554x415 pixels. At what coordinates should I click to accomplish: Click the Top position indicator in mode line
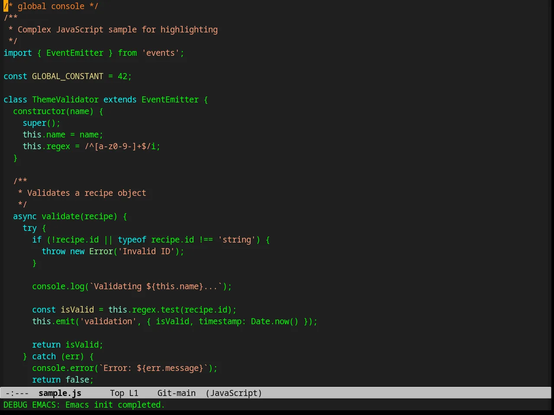pos(117,393)
